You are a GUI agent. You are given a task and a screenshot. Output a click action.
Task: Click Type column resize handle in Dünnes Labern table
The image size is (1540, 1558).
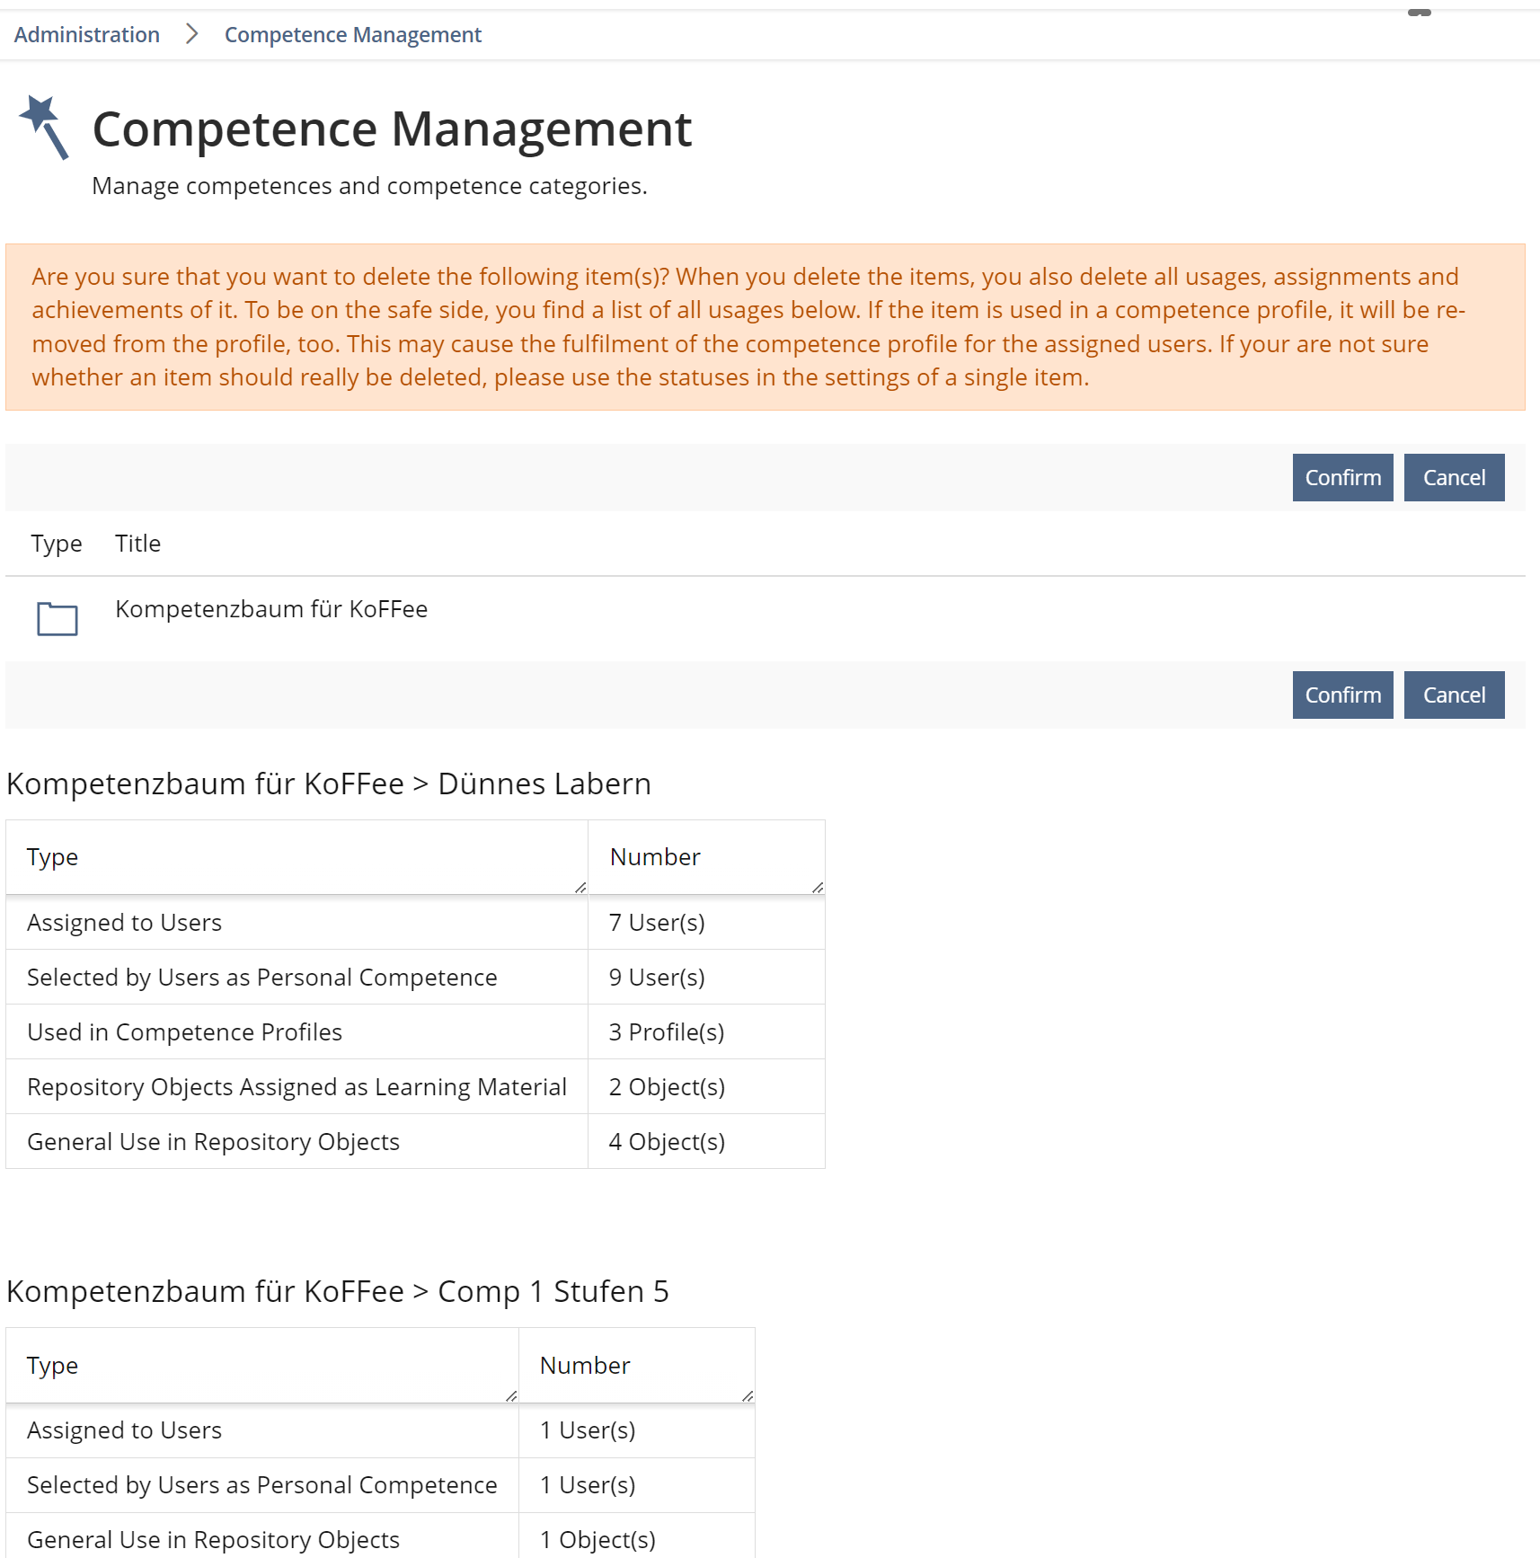coord(580,888)
